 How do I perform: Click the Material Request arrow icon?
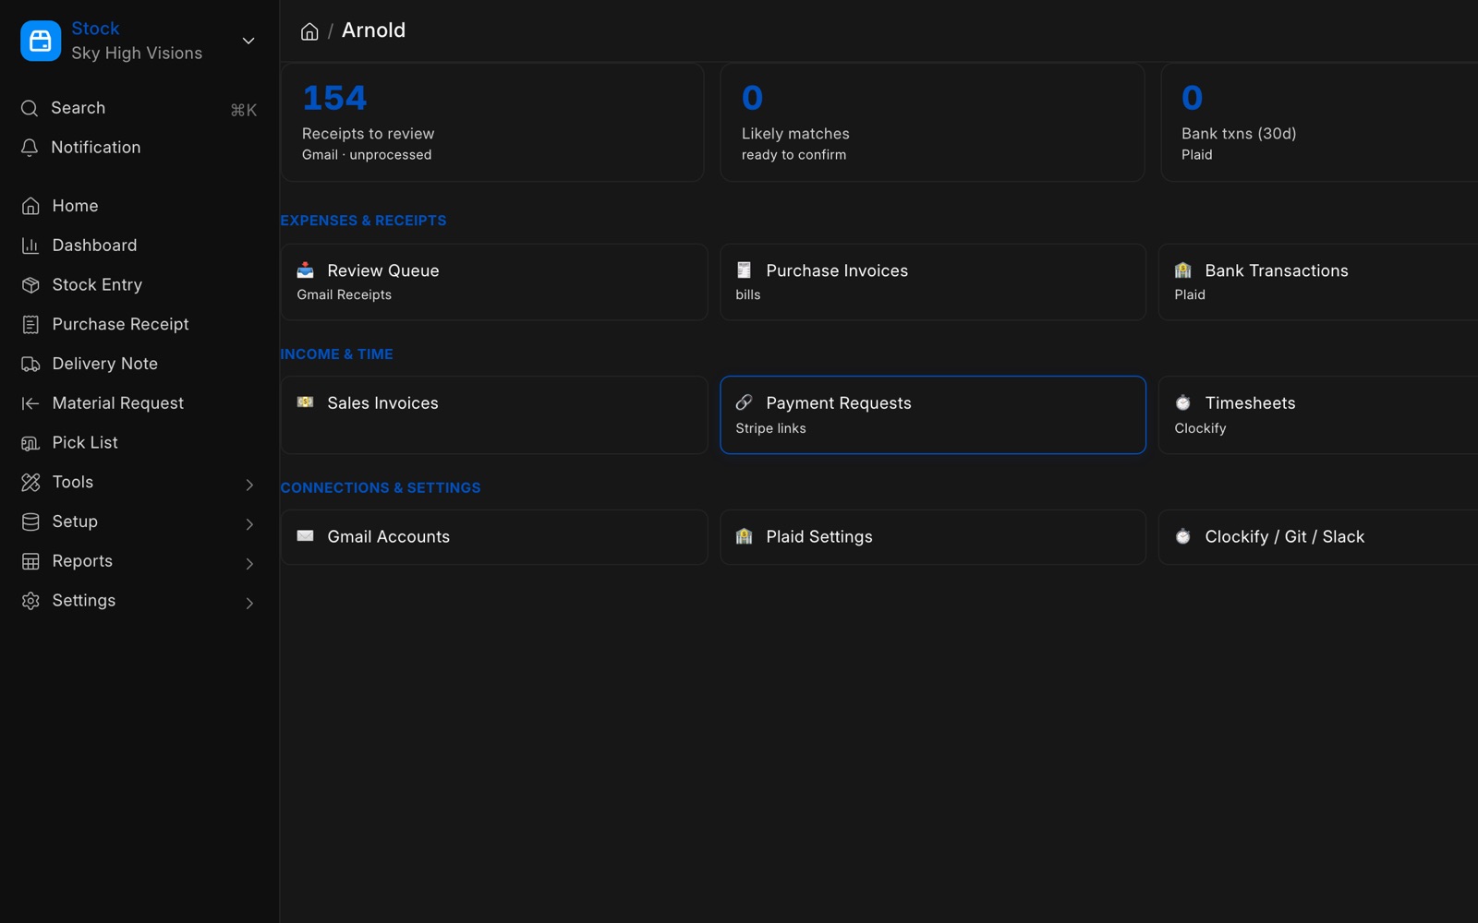[x=30, y=403]
